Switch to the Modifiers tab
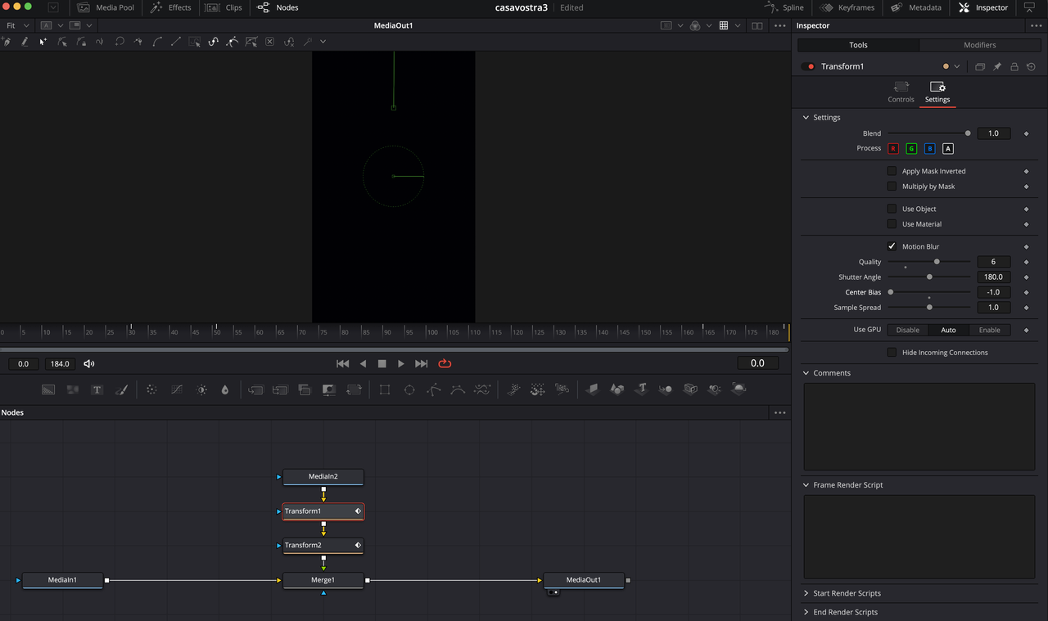The height and width of the screenshot is (621, 1048). [x=979, y=45]
